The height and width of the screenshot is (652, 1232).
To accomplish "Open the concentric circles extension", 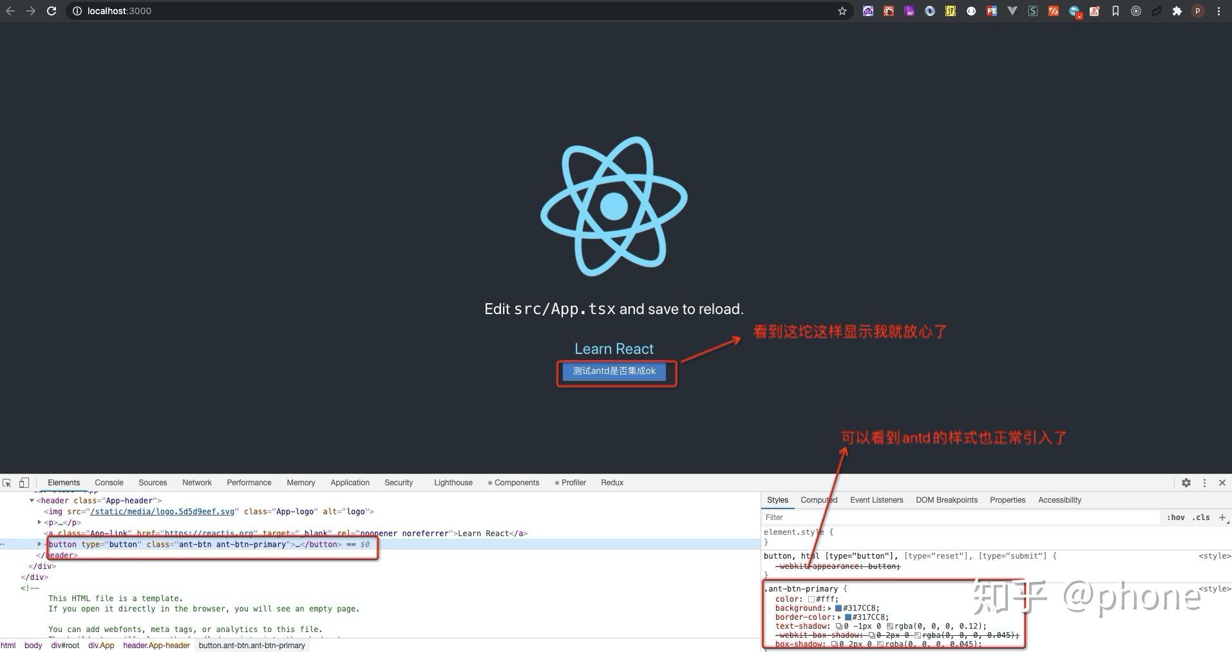I will coord(1136,11).
